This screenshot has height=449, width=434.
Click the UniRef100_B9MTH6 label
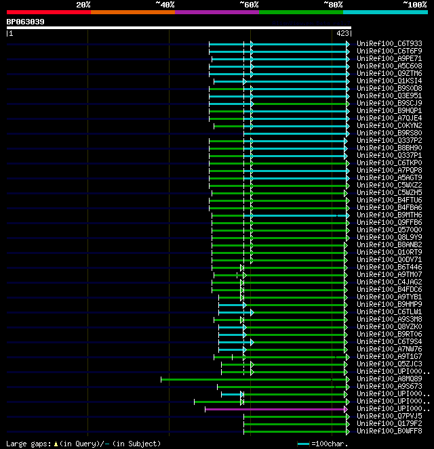[389, 215]
